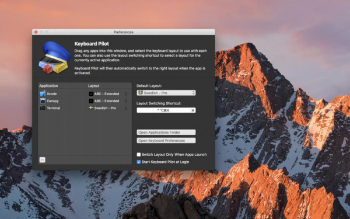The image size is (350, 219).
Task: Select the Terminal app icon
Action: coord(43,108)
